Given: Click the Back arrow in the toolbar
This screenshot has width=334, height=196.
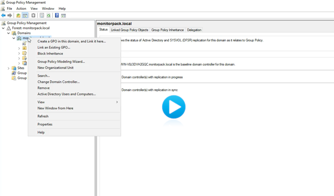Looking at the screenshot, I should pyautogui.click(x=3, y=16).
